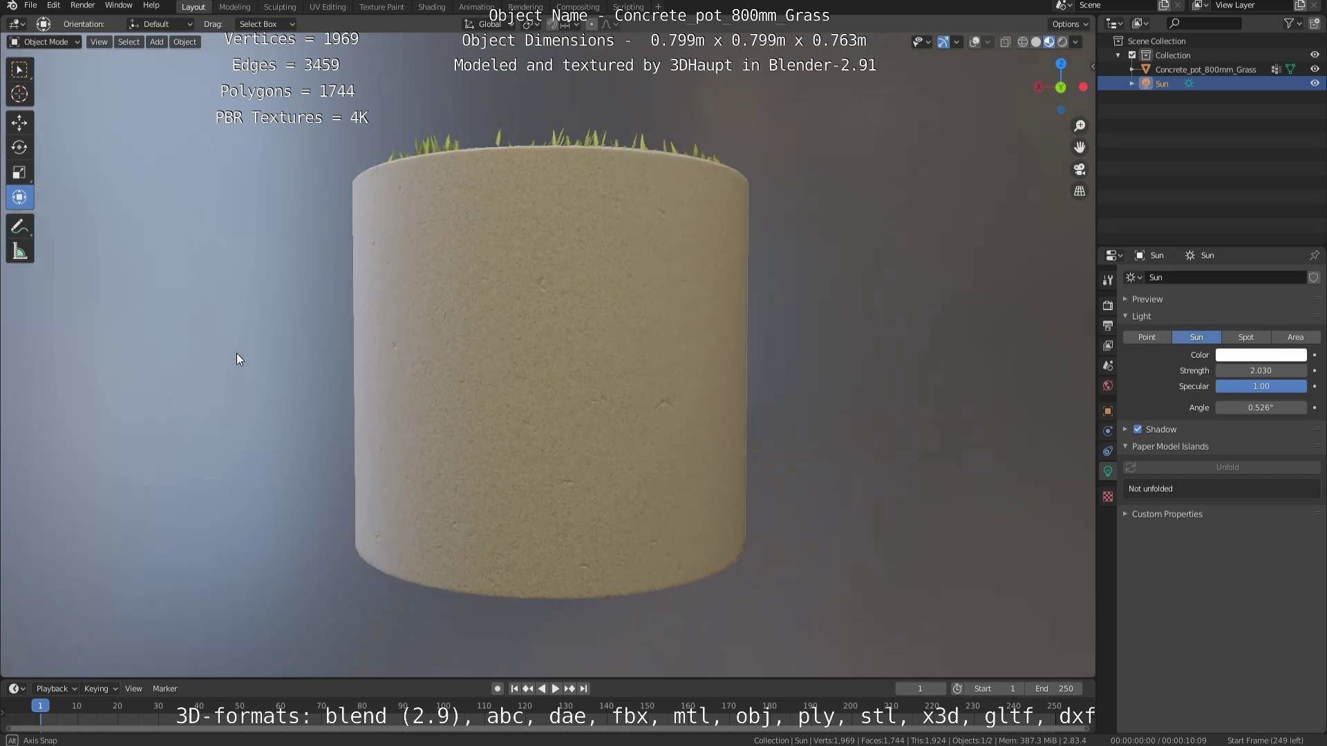This screenshot has width=1327, height=746.
Task: Switch to rendered viewport shading
Action: (x=1062, y=42)
